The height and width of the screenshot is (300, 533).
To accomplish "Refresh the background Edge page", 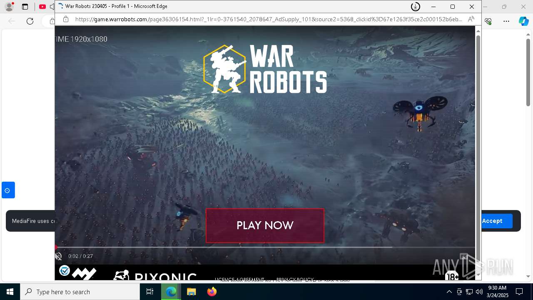I will pos(30,21).
